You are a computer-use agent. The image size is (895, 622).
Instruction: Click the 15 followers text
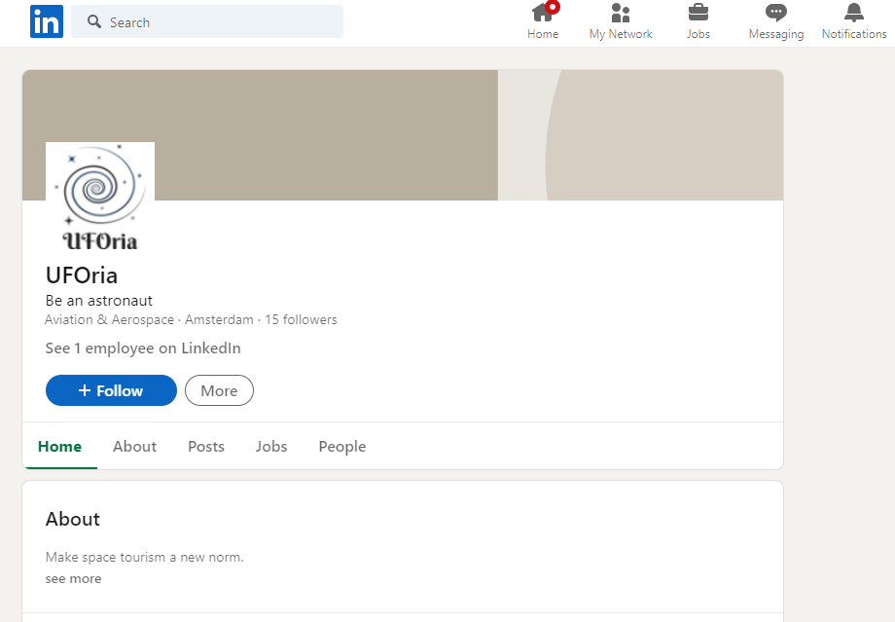tap(301, 320)
